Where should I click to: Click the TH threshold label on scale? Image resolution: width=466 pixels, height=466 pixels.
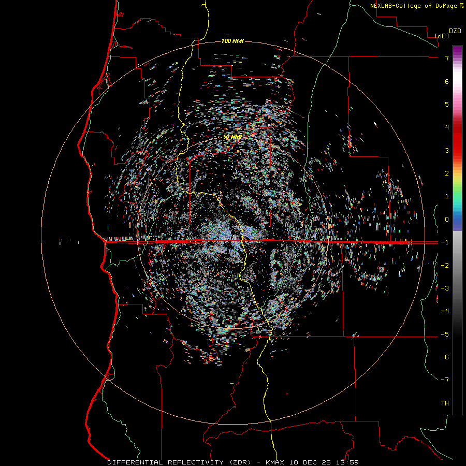click(x=445, y=403)
